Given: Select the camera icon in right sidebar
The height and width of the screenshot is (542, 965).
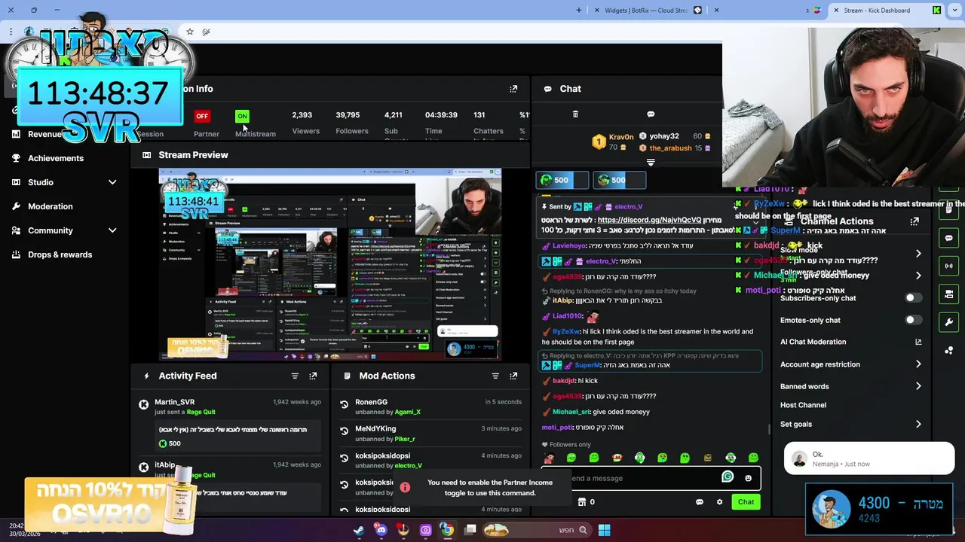Looking at the screenshot, I should pyautogui.click(x=949, y=294).
